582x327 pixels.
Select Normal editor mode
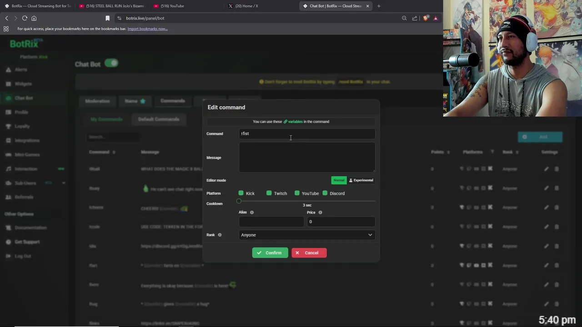point(339,180)
